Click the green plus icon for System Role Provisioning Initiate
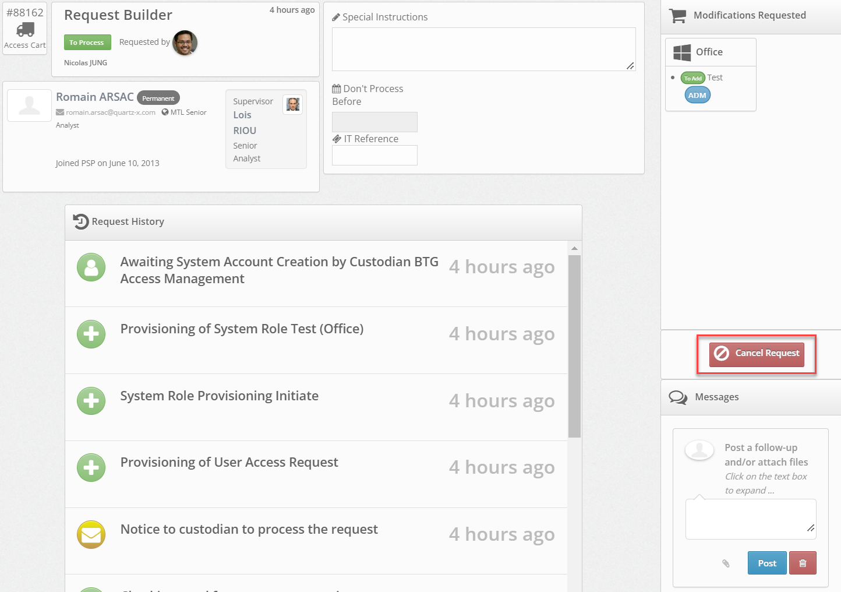841x592 pixels. (x=91, y=401)
